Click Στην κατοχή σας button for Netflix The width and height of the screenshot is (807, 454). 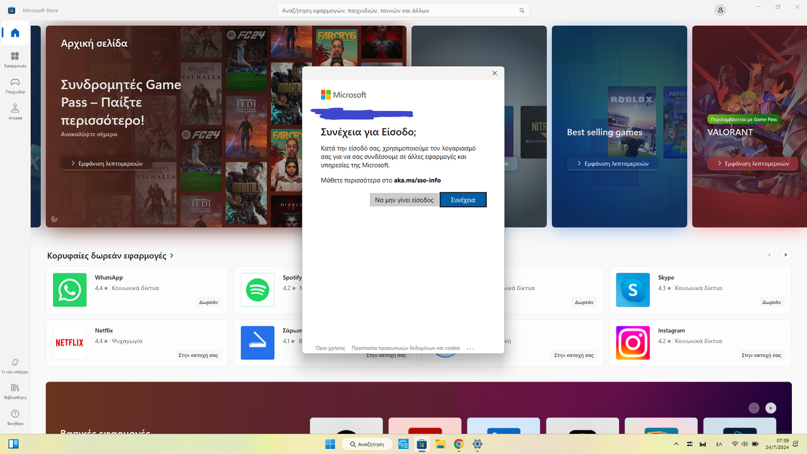coord(198,355)
